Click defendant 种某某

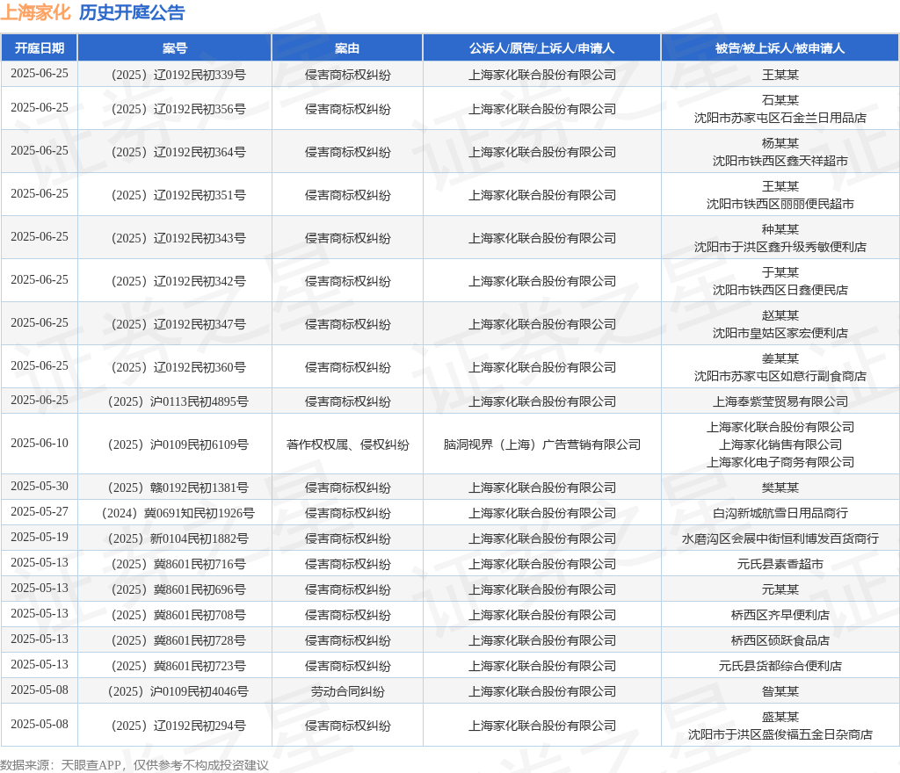[780, 229]
